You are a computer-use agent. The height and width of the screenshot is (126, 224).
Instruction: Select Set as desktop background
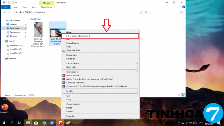[x=78, y=36]
